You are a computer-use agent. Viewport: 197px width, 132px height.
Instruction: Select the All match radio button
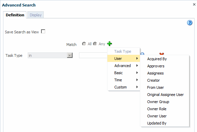click(84, 44)
